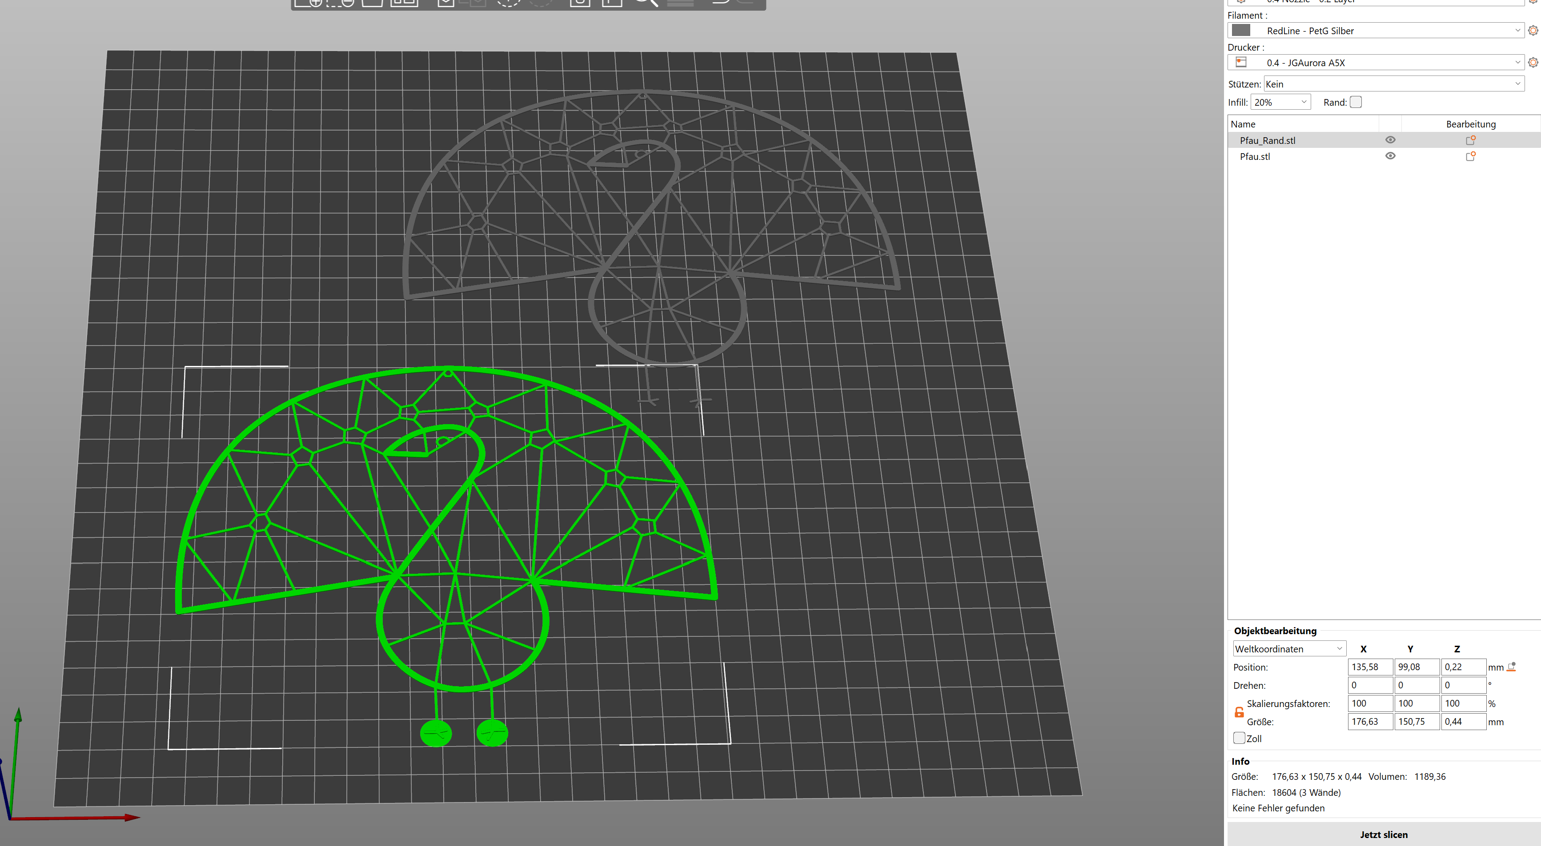This screenshot has height=846, width=1541.
Task: Click the Größe X field 176,63
Action: coord(1370,722)
